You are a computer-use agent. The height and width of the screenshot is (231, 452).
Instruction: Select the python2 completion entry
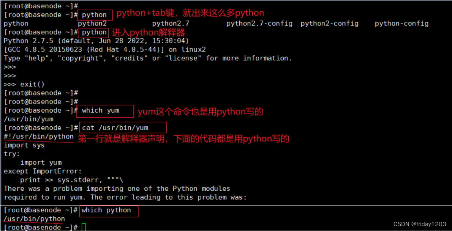(92, 23)
